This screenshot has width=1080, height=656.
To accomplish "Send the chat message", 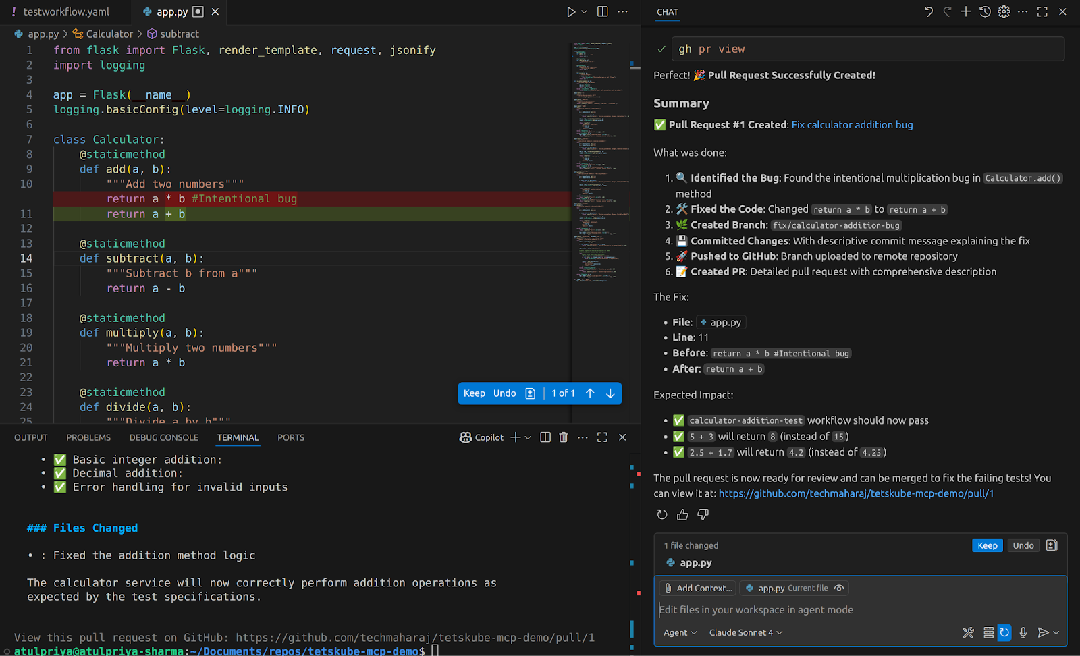I will [x=1044, y=632].
